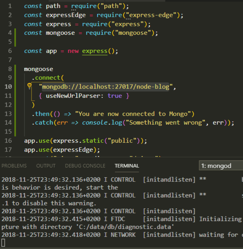Screen dimensions: 243x249
Task: Select line number 10 in the gutter
Action: [x=8, y=87]
